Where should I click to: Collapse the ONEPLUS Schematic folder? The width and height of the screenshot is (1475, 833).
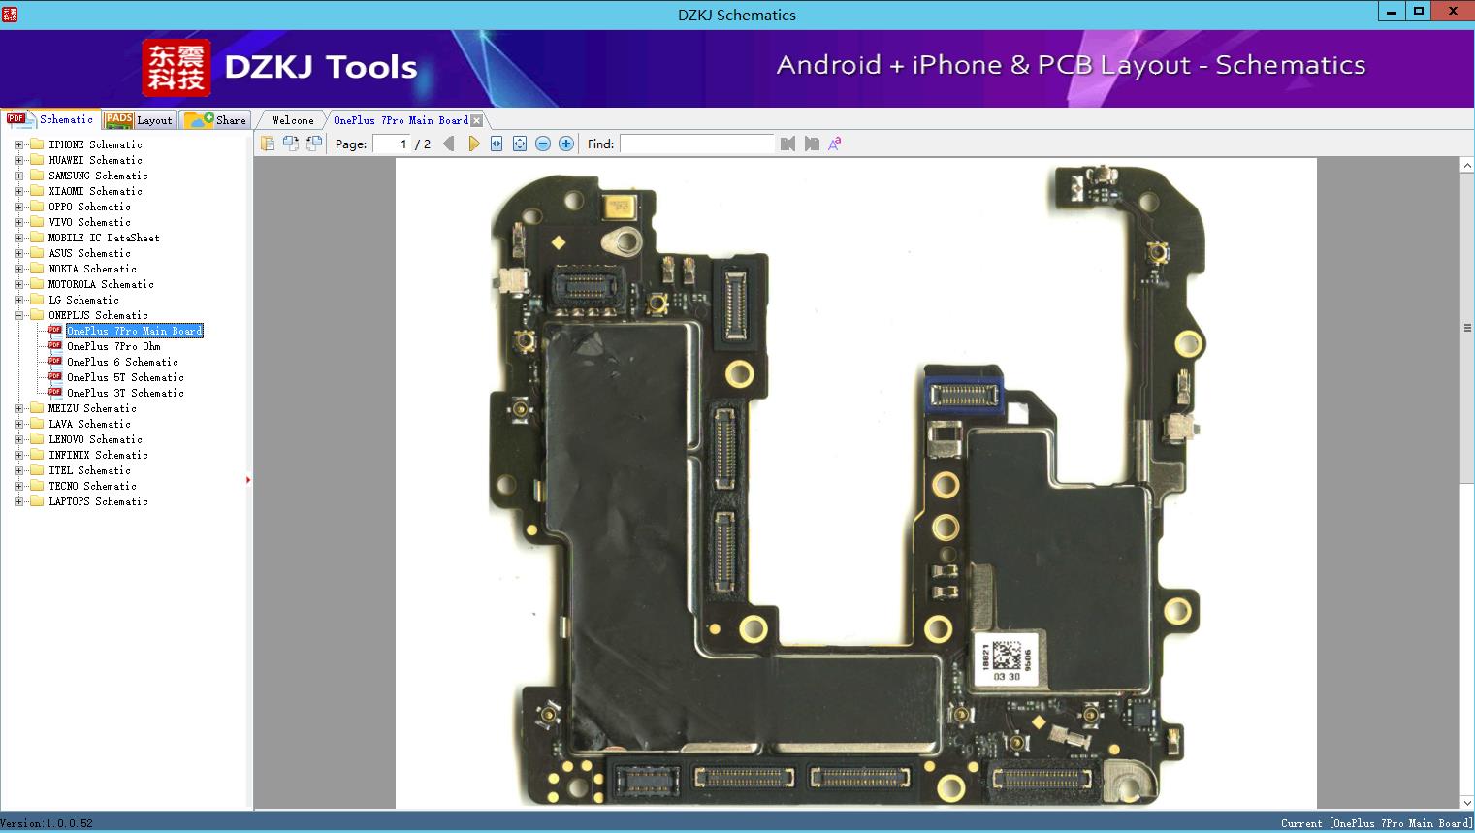point(18,315)
